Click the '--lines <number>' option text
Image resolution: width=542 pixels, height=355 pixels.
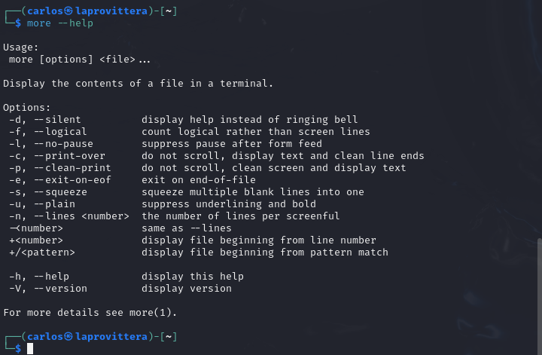click(x=81, y=216)
